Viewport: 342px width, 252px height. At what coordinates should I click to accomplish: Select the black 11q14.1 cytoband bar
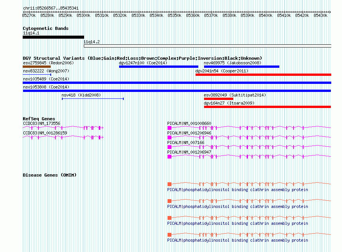click(53, 37)
